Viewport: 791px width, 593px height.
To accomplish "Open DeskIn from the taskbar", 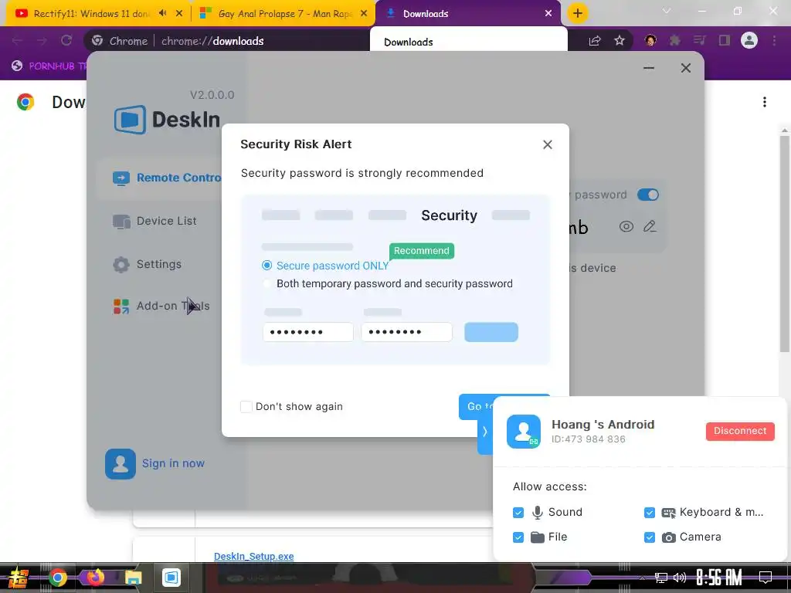I will (171, 578).
